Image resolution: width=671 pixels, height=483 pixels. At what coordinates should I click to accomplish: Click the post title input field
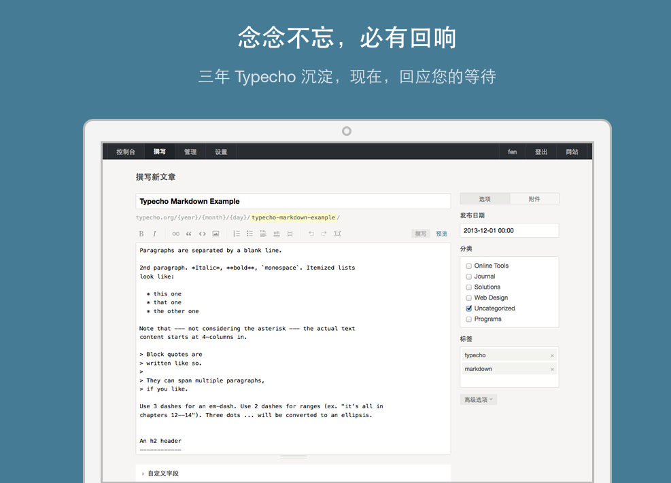(293, 201)
